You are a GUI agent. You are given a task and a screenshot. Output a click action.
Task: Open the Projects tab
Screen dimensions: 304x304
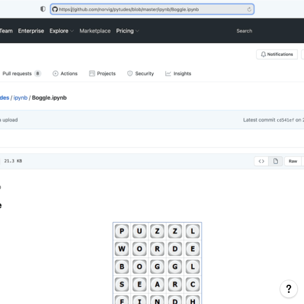pos(102,73)
